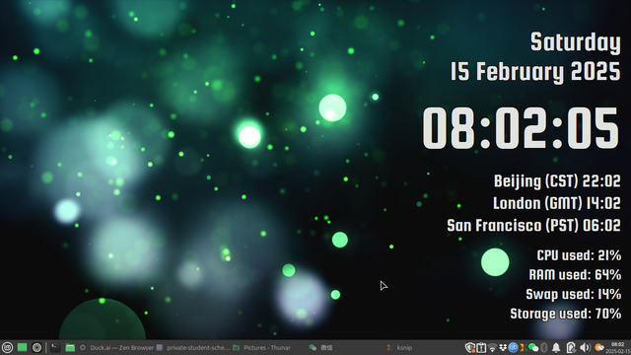Click the London (GMT) 14:02 line
Screen dimensions: 631x355
point(557,203)
